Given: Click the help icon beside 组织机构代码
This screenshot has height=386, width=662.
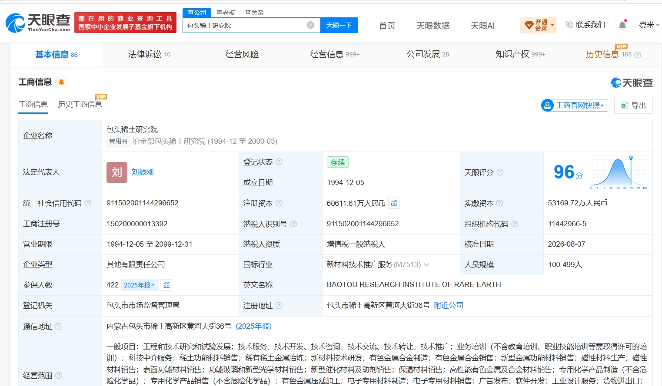Looking at the screenshot, I should (515, 224).
